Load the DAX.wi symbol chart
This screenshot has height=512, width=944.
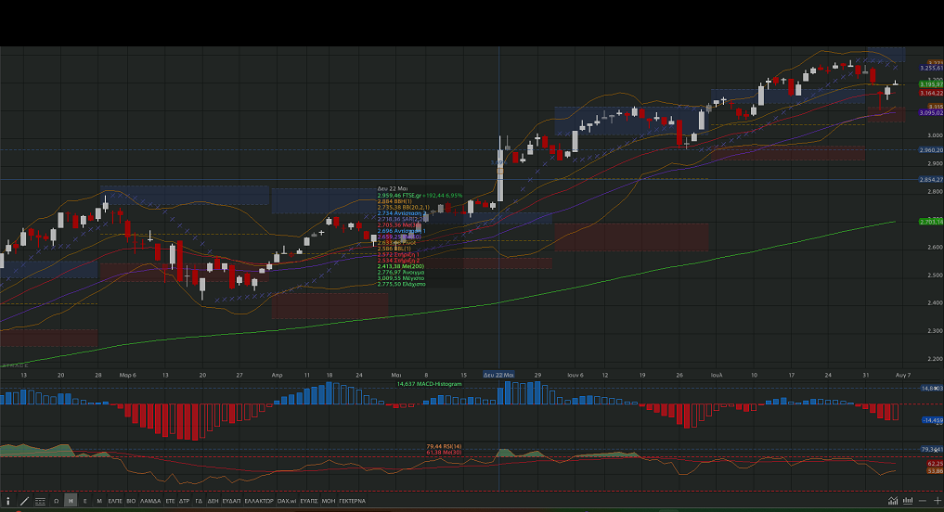pyautogui.click(x=287, y=501)
